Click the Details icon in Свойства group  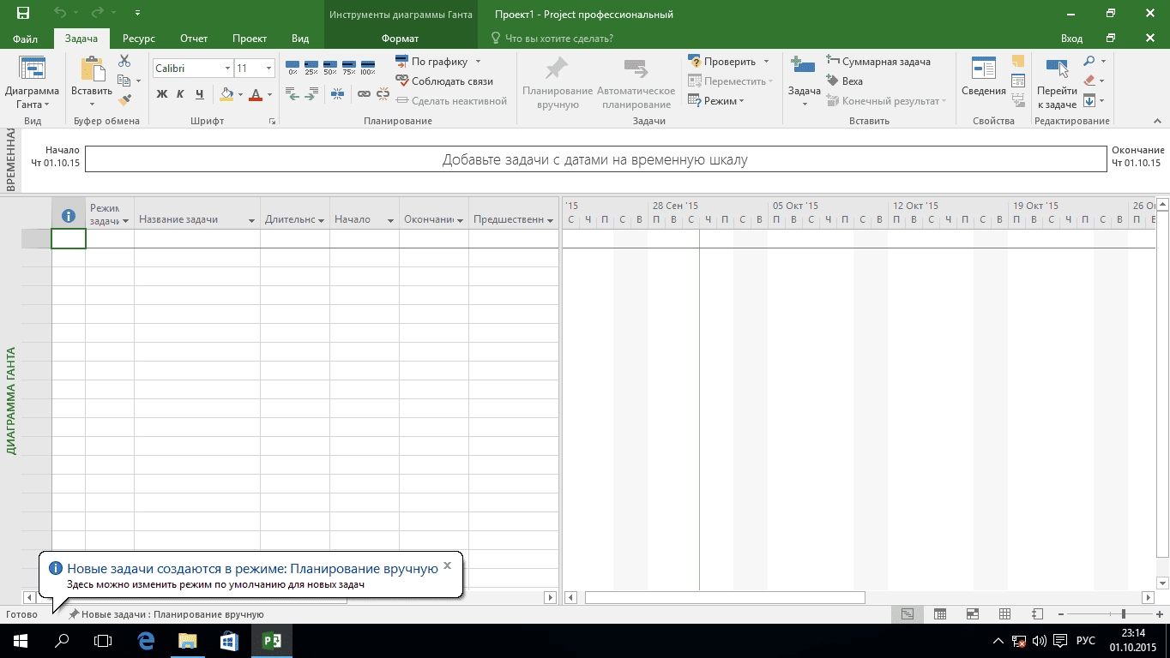pos(1018,81)
